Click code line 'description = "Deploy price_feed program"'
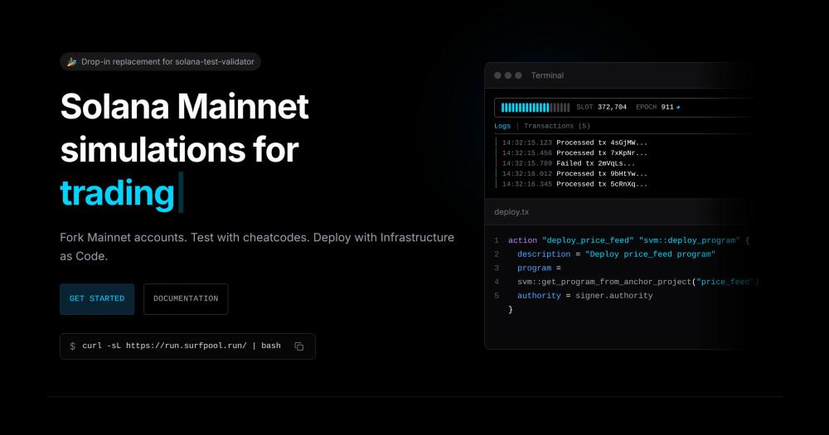Screen dimensions: 829x435 616,254
